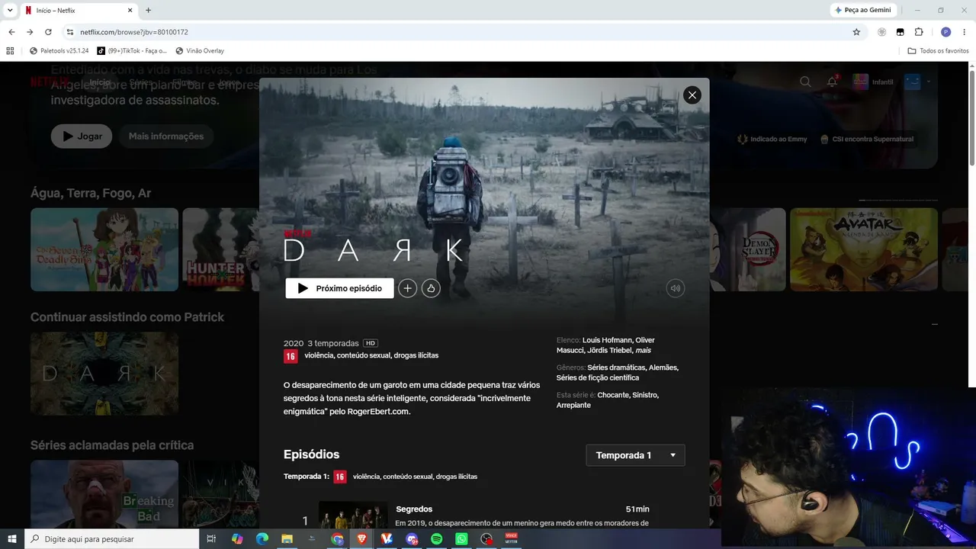Open the tab search dropdown arrow
Image resolution: width=976 pixels, height=549 pixels.
click(10, 11)
